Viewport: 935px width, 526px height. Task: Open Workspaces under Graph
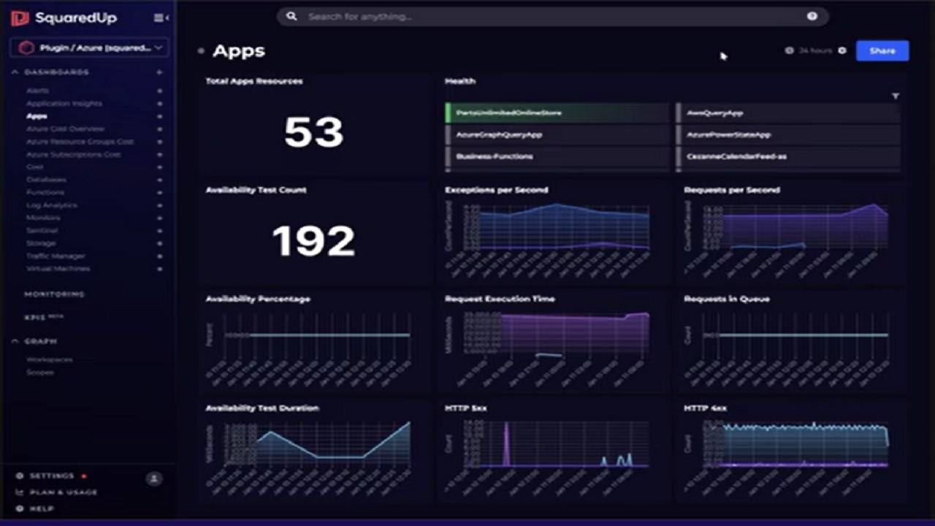point(49,360)
